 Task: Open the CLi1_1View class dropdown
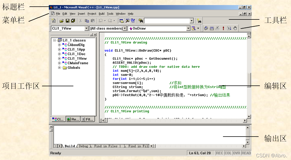(x=86, y=28)
